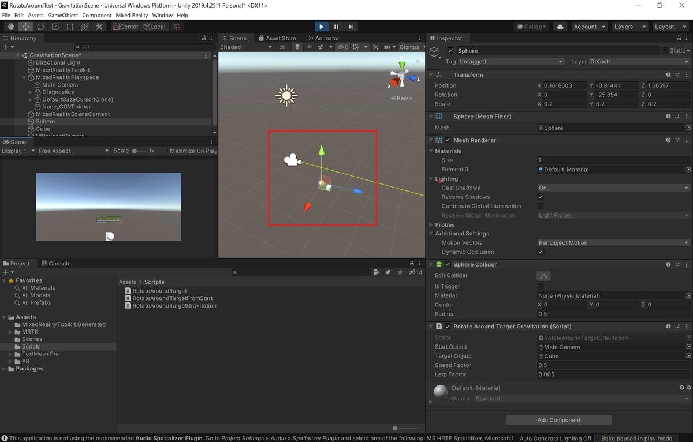Toggle hidden objects visibility in Scene

[343, 47]
